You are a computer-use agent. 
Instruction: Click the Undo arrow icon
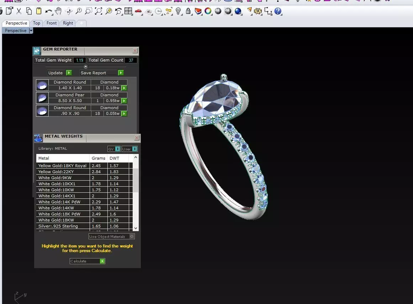click(x=49, y=11)
